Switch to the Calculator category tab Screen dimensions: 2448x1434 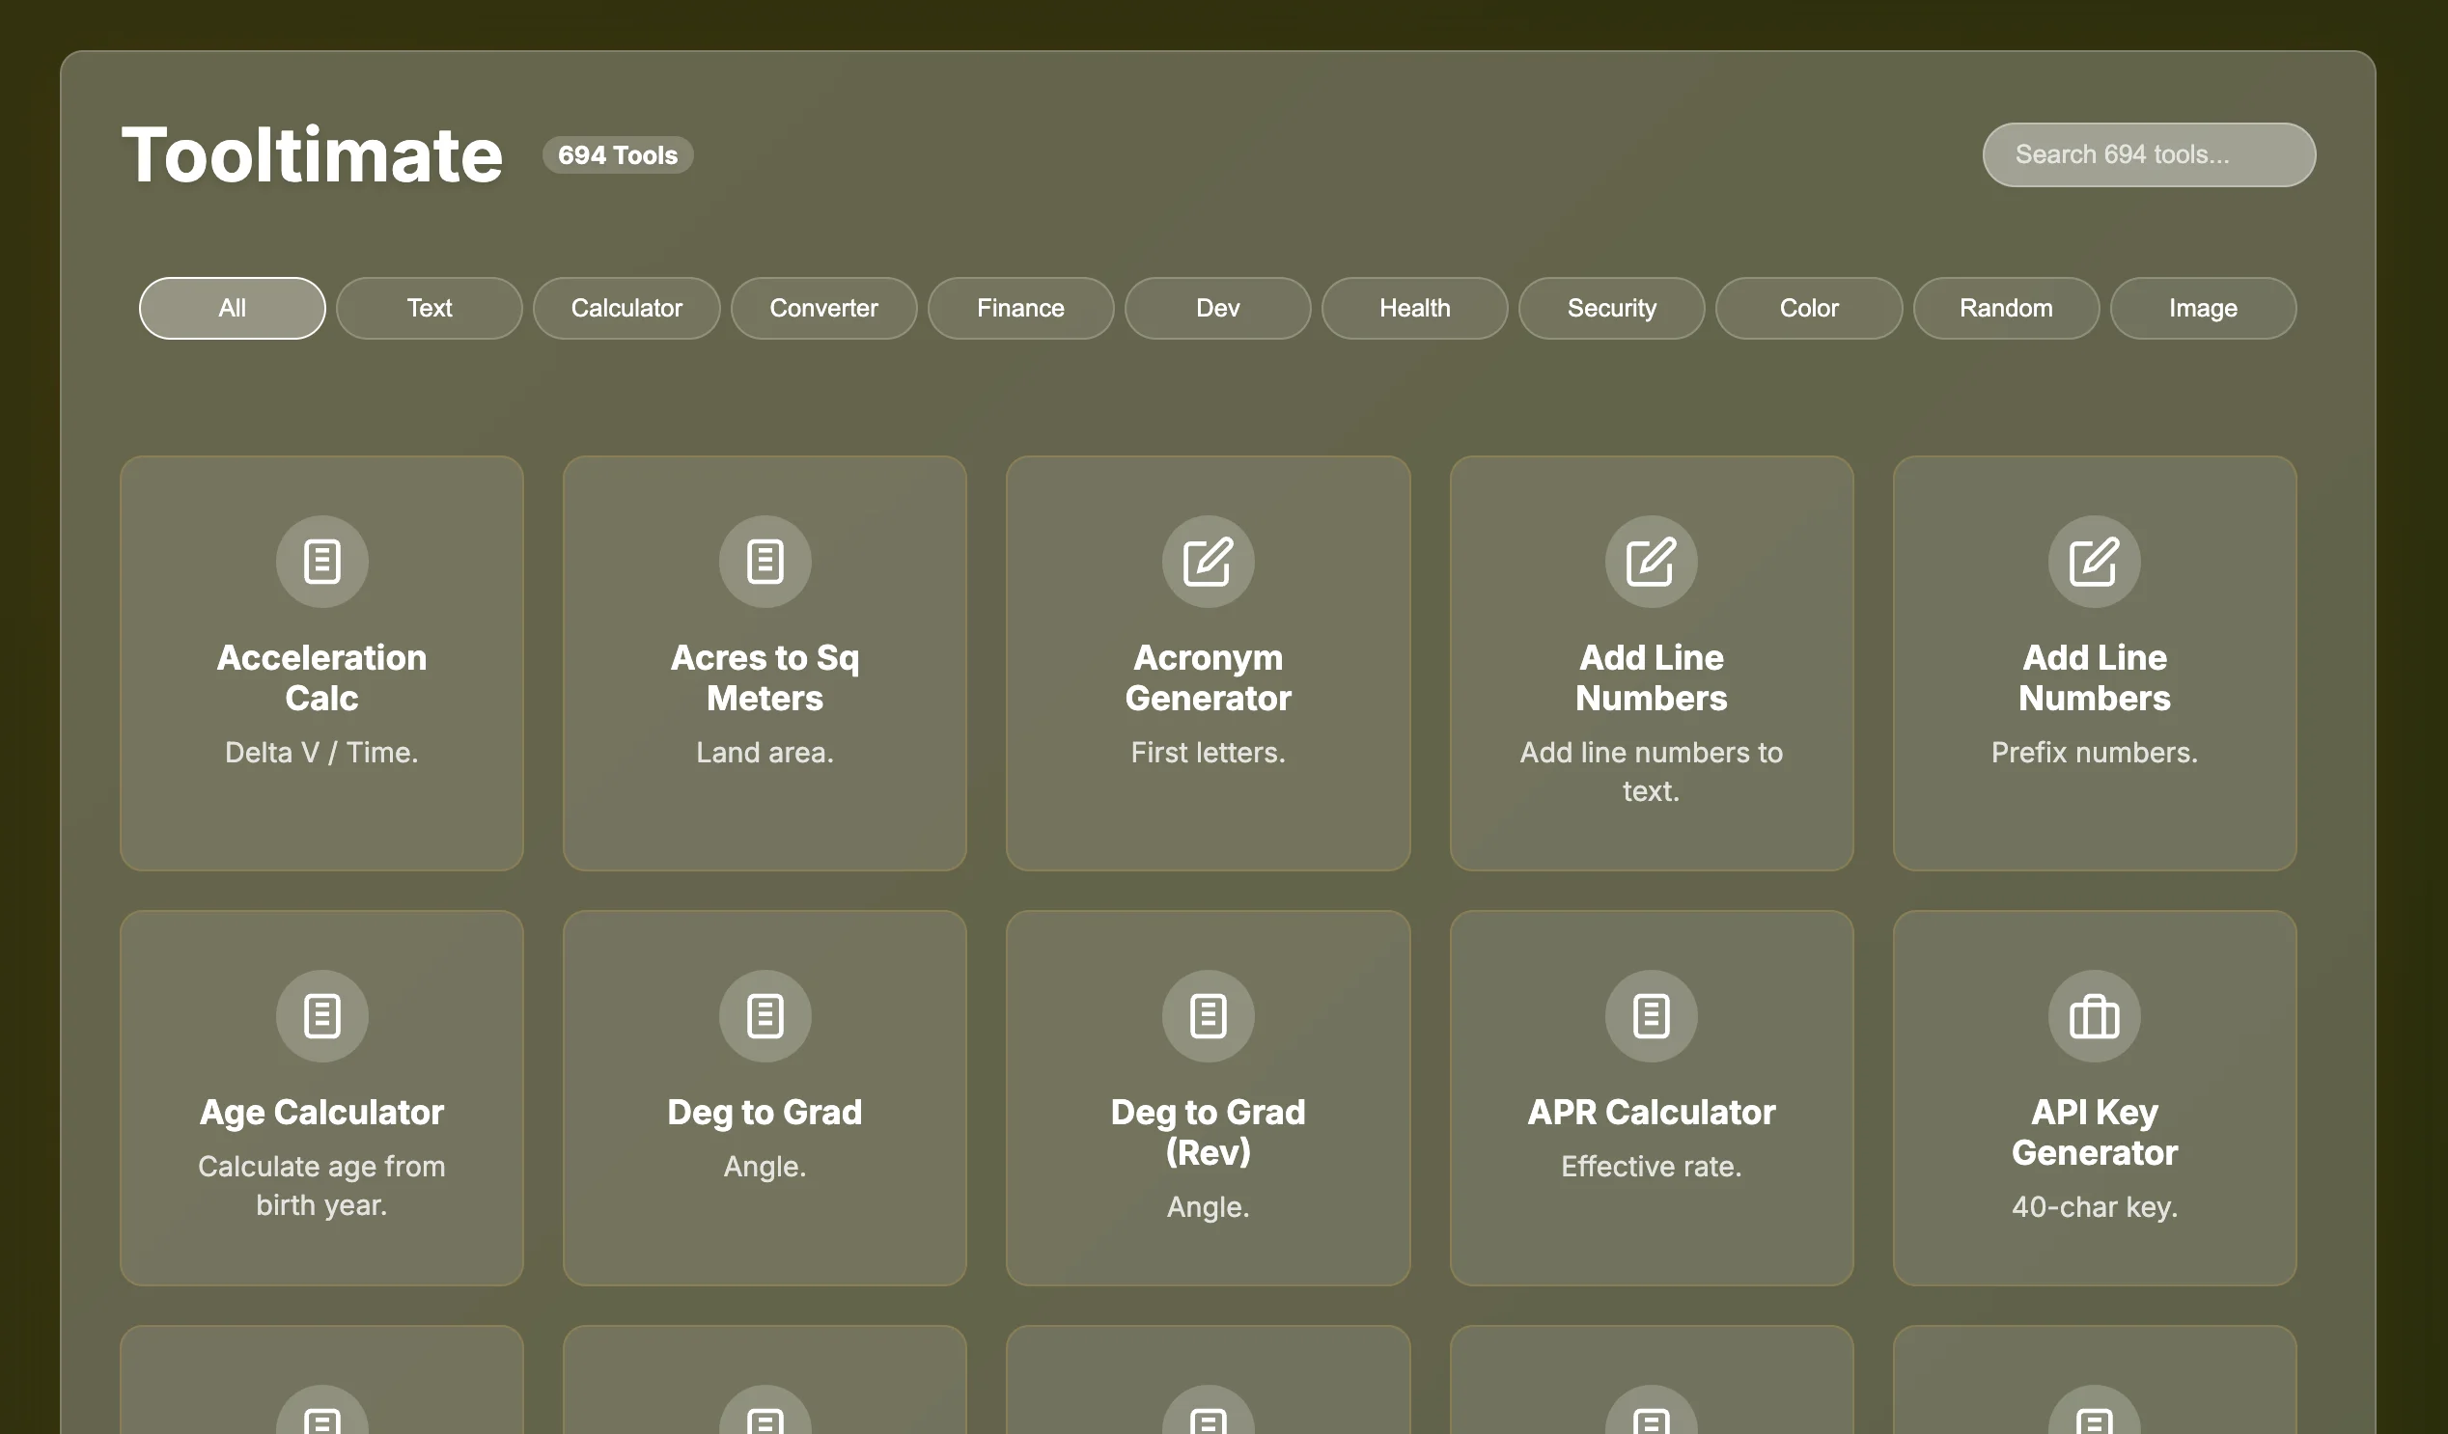[626, 308]
